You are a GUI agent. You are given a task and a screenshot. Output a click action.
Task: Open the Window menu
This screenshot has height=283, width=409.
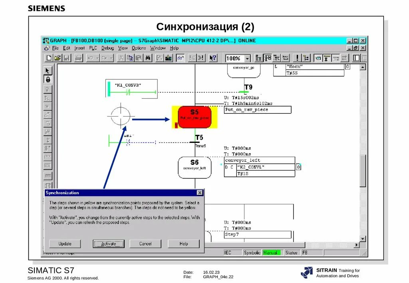pos(158,48)
